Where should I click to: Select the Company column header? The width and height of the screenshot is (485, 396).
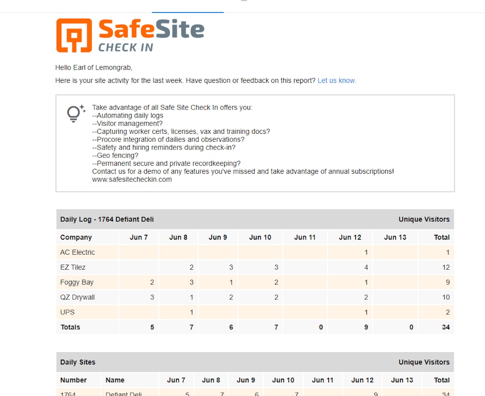[76, 237]
